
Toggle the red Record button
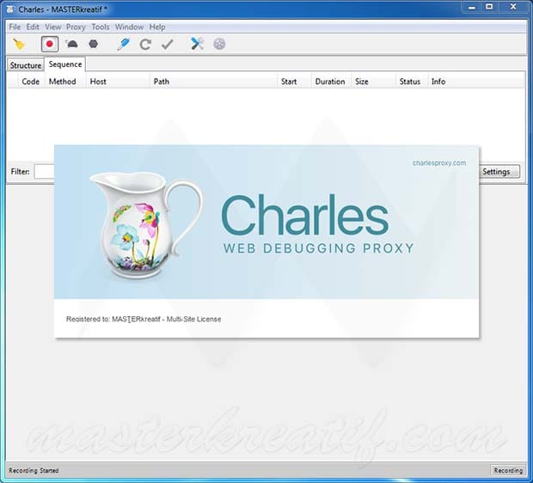click(x=50, y=44)
